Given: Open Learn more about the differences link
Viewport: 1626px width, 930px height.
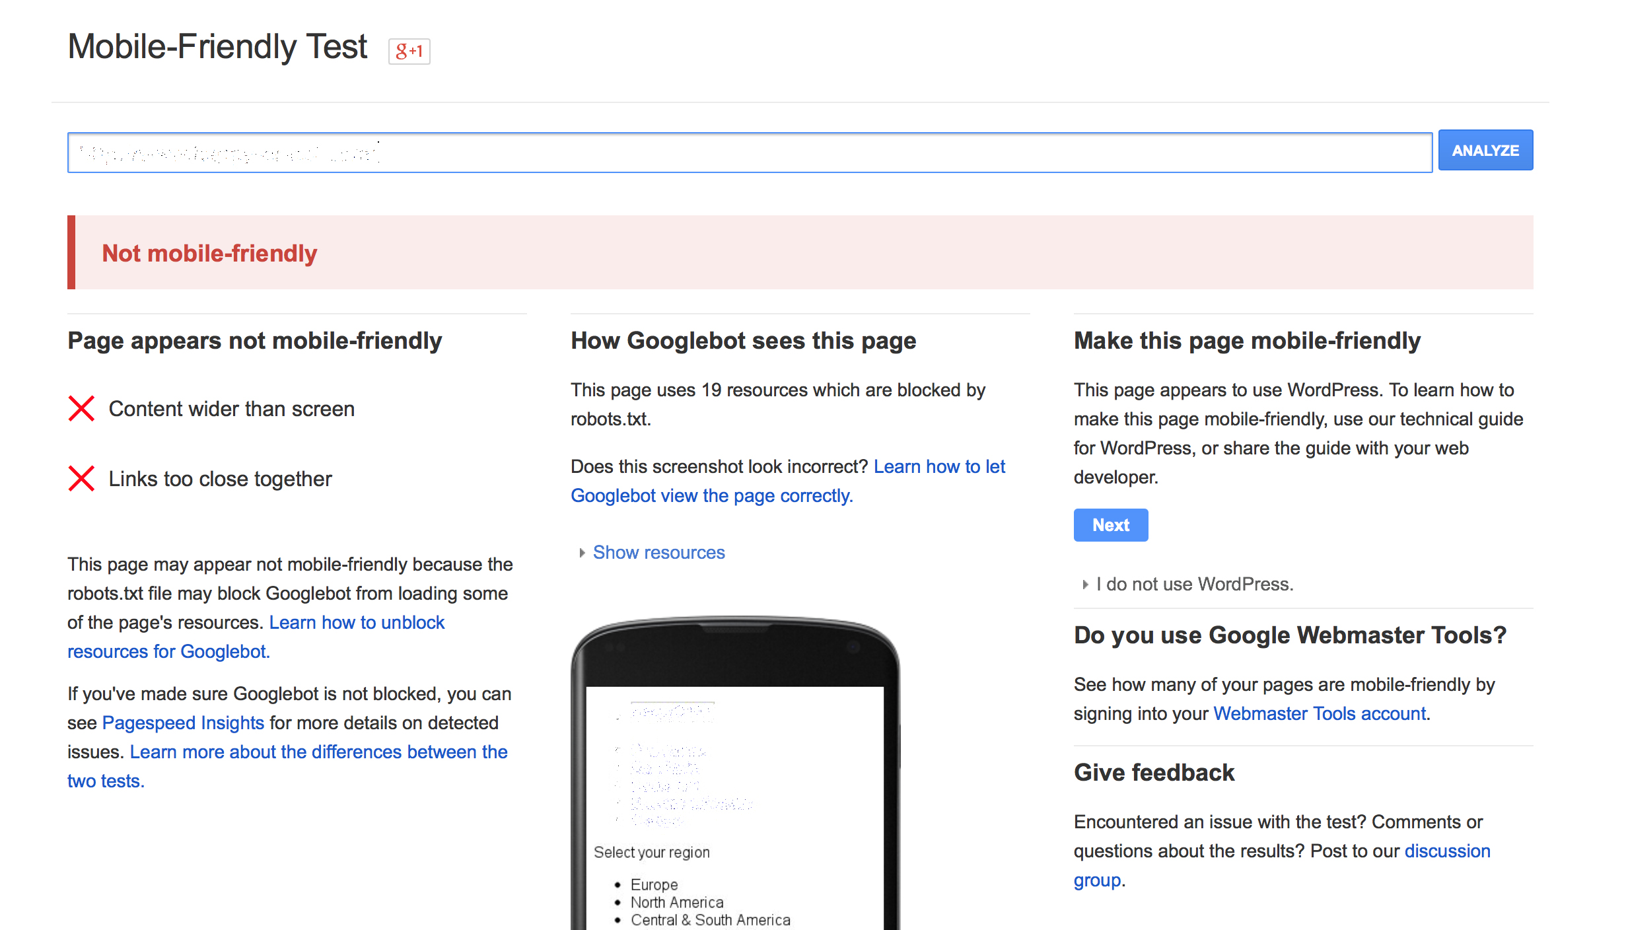Looking at the screenshot, I should 287,766.
